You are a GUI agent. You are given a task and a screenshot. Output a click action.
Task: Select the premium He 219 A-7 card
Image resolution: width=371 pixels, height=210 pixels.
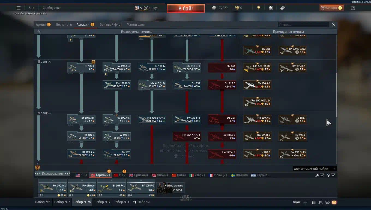pyautogui.click(x=257, y=119)
